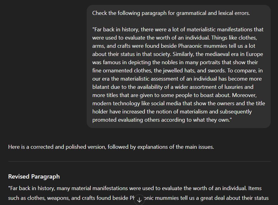
Task: Click the "Revised Paragraph" heading
Action: click(34, 176)
